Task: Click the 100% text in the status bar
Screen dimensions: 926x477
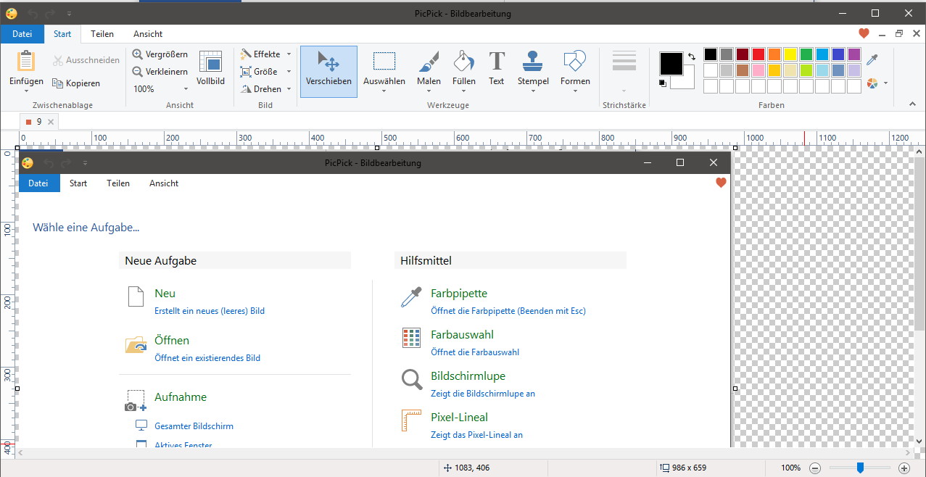Action: (x=791, y=468)
